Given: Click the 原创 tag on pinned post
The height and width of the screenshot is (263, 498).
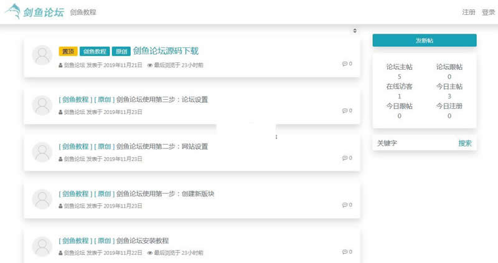Looking at the screenshot, I should tap(121, 52).
